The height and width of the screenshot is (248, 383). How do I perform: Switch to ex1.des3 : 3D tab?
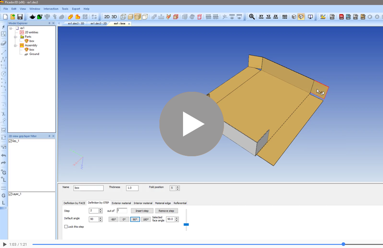point(76,24)
